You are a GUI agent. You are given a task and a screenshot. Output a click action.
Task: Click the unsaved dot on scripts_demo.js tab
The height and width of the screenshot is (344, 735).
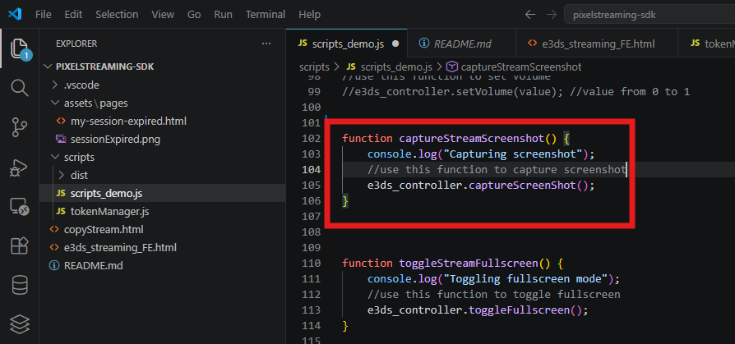click(x=395, y=44)
